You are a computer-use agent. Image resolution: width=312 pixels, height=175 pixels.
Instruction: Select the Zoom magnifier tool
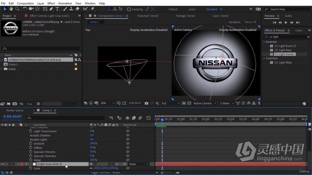click(17, 9)
